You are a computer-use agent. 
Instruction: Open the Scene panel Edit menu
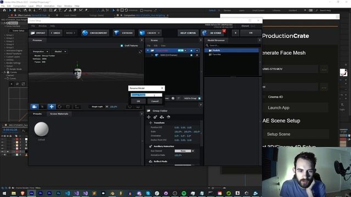pos(156,45)
